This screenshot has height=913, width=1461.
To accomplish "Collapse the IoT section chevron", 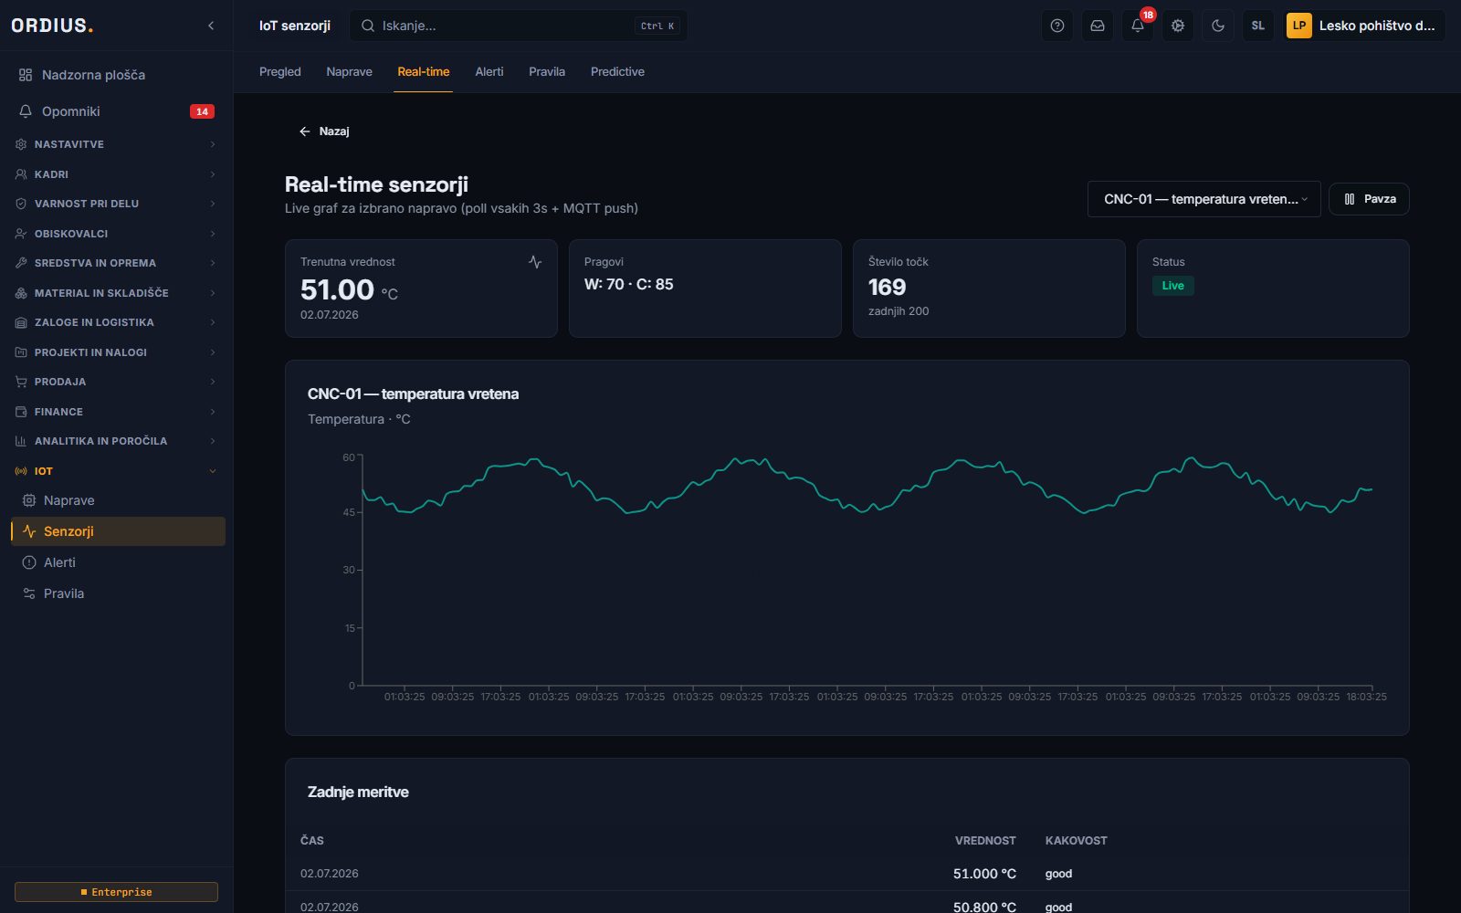I will [x=213, y=471].
